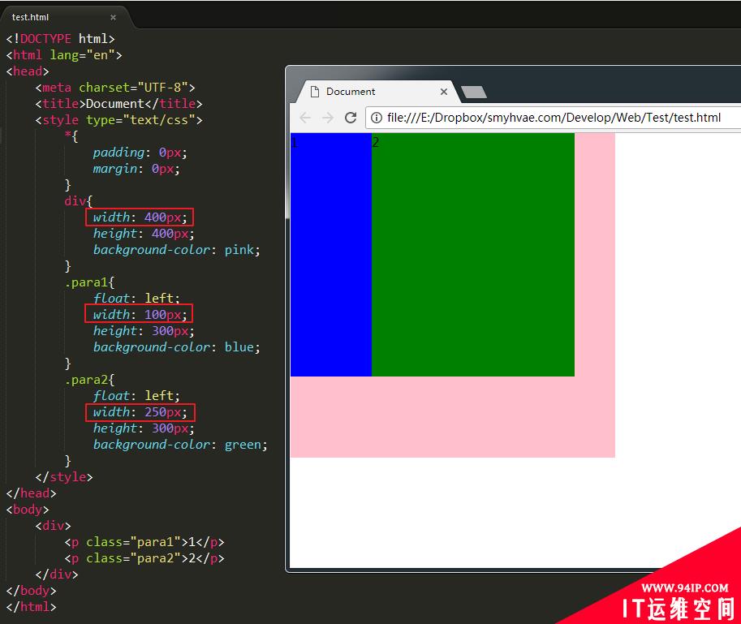The height and width of the screenshot is (624, 741).
Task: Click the p class="para2" line
Action: pos(144,558)
